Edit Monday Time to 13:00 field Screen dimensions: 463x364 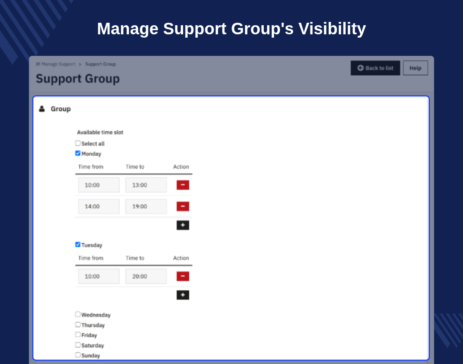(146, 185)
